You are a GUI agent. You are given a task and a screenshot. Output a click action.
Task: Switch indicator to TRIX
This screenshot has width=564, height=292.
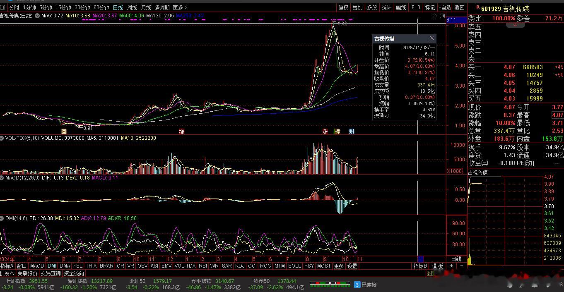tap(91, 266)
